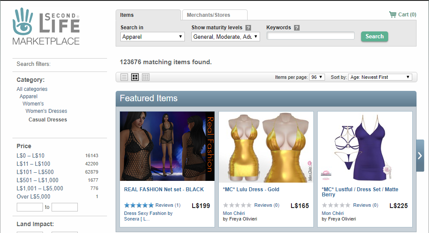Click the Featured Items header
The image size is (429, 233).
[266, 98]
